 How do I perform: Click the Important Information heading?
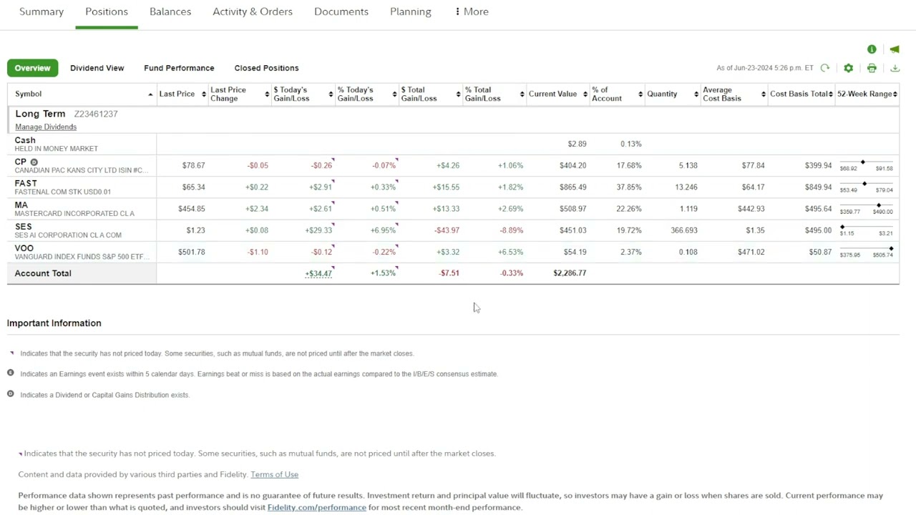point(54,323)
